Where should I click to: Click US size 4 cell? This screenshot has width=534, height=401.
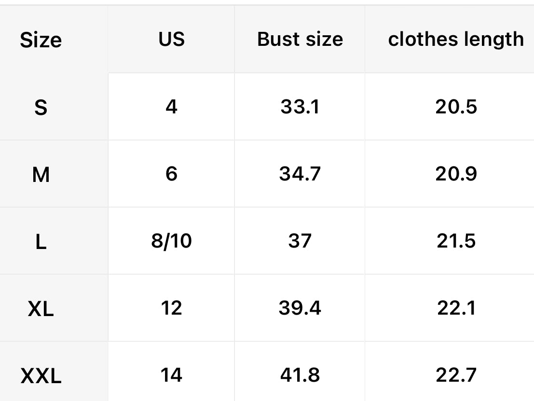(x=171, y=106)
